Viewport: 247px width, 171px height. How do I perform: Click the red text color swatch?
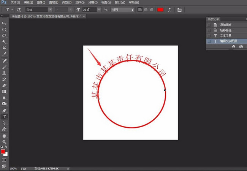160,9
